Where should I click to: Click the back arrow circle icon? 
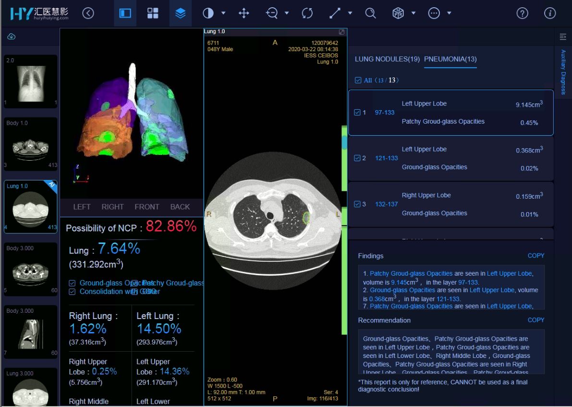(x=88, y=13)
